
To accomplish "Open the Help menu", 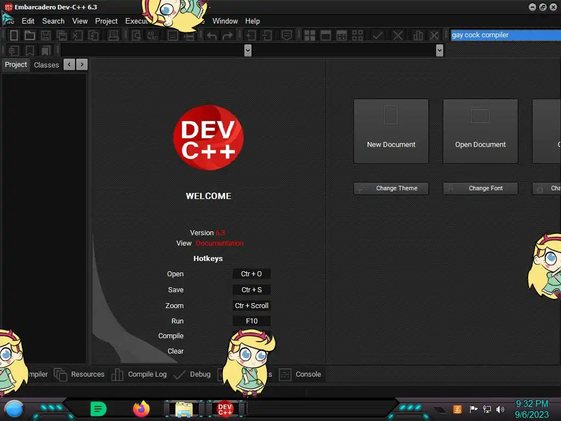I will click(x=253, y=21).
